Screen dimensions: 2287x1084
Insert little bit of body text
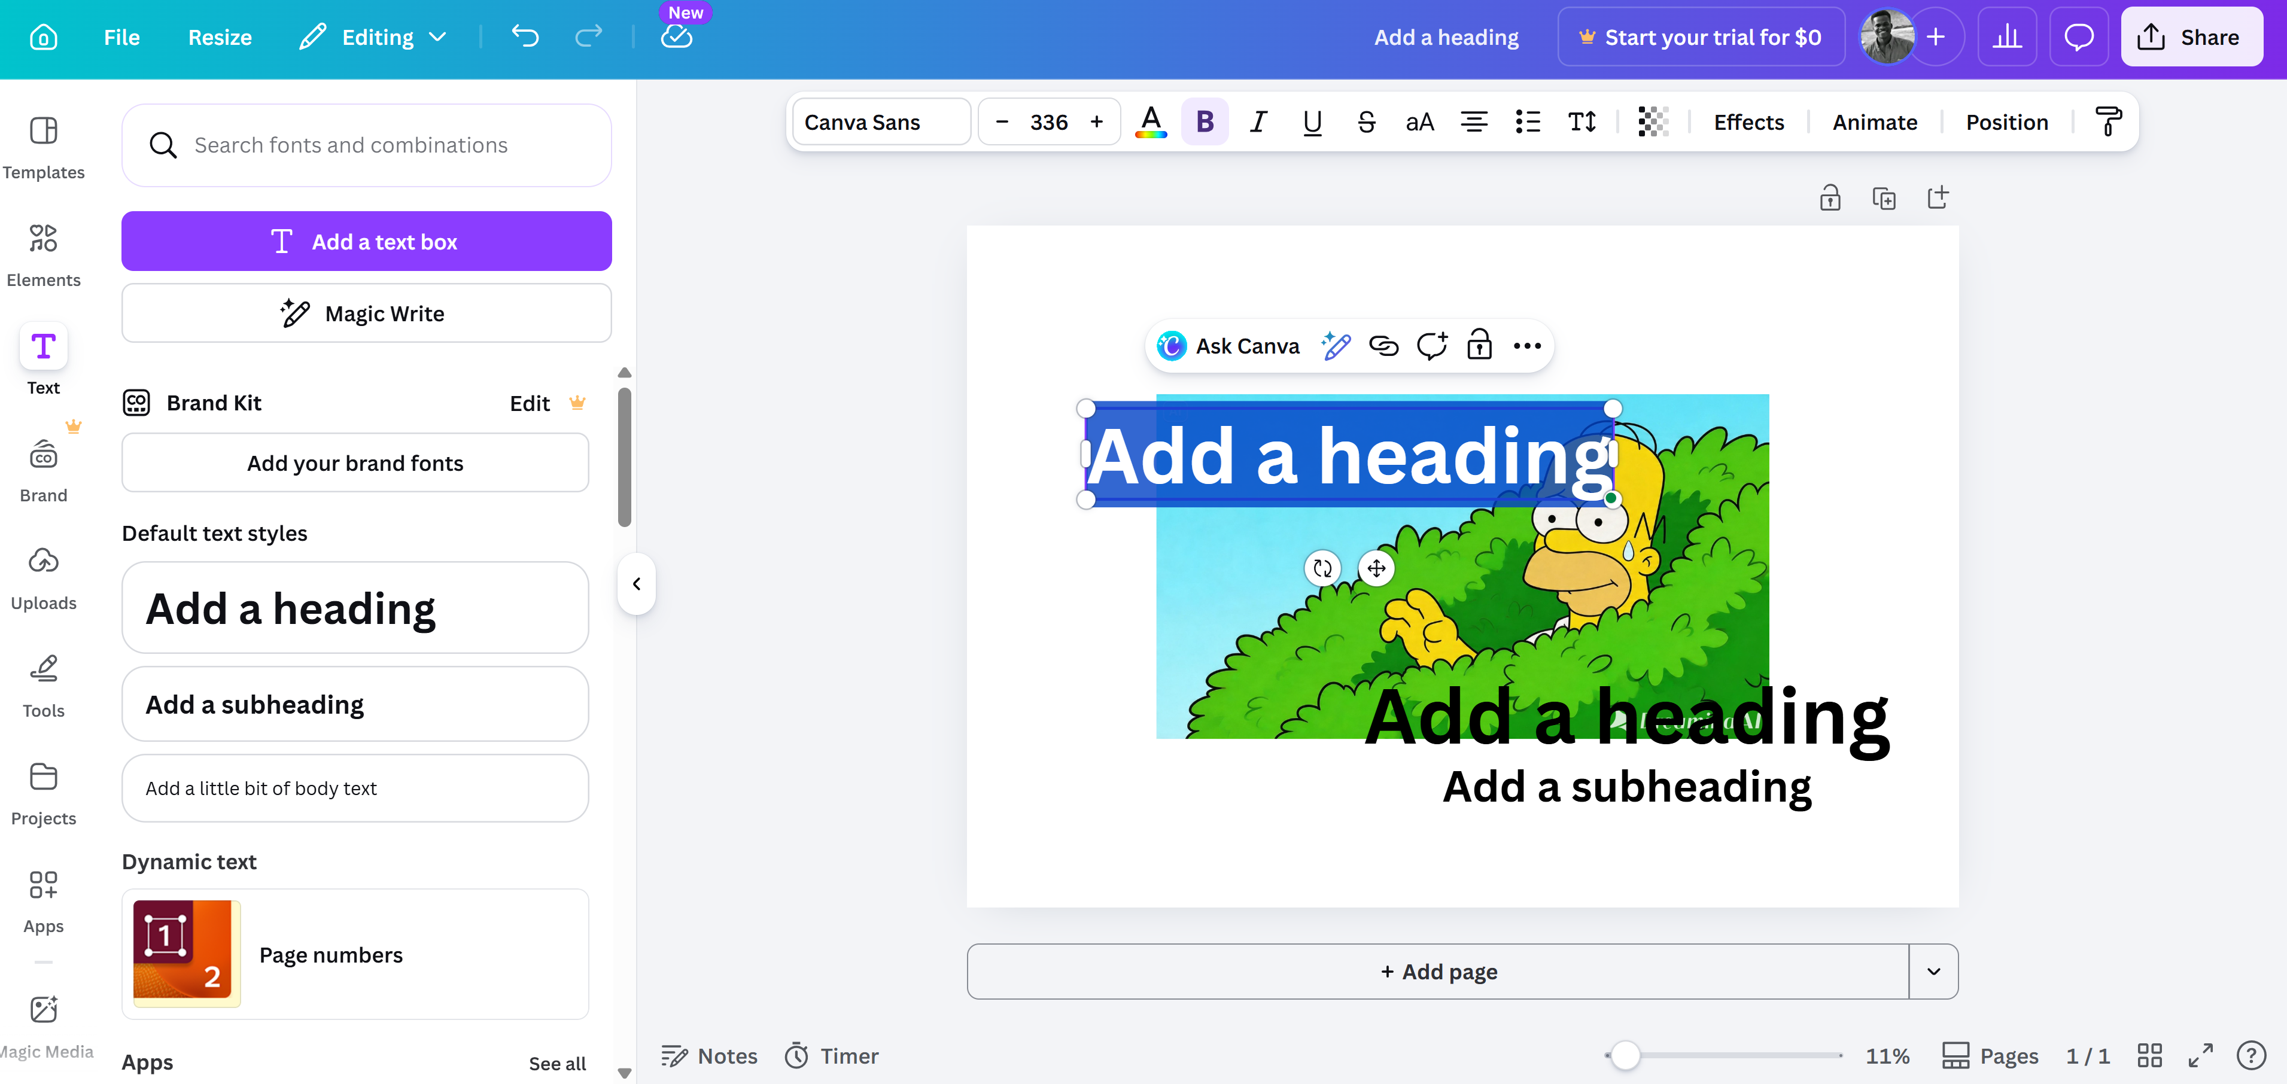click(x=355, y=787)
